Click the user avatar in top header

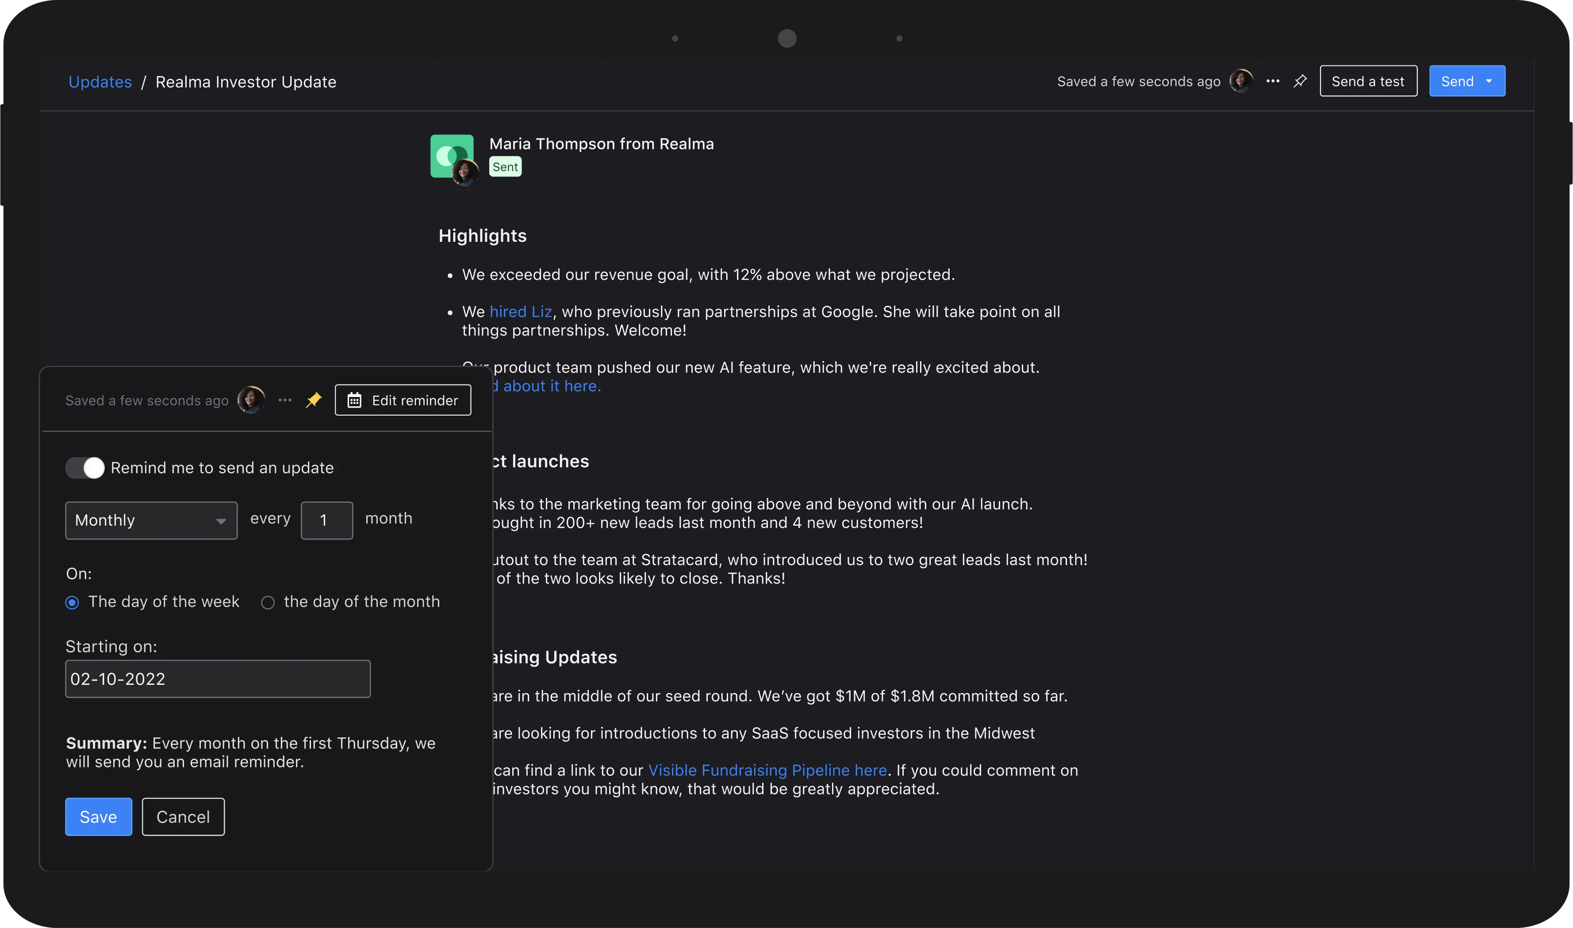pyautogui.click(x=1241, y=81)
